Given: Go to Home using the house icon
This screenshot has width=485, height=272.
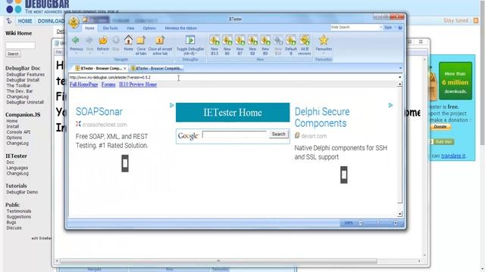Looking at the screenshot, I should [128, 40].
